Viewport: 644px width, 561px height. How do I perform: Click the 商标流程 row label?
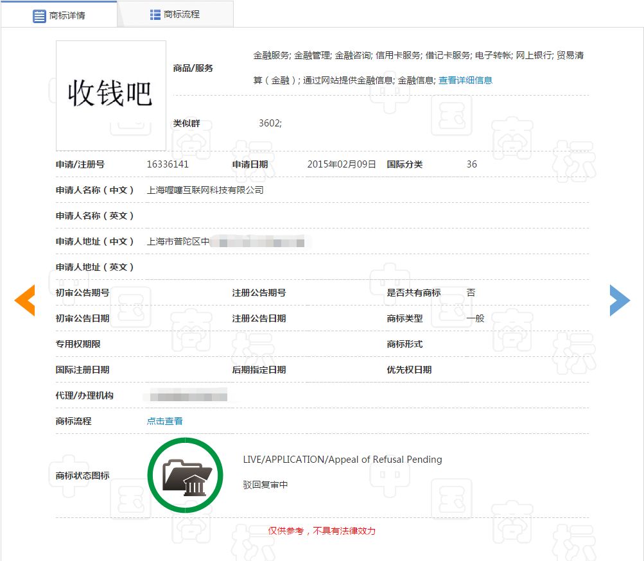[x=74, y=421]
